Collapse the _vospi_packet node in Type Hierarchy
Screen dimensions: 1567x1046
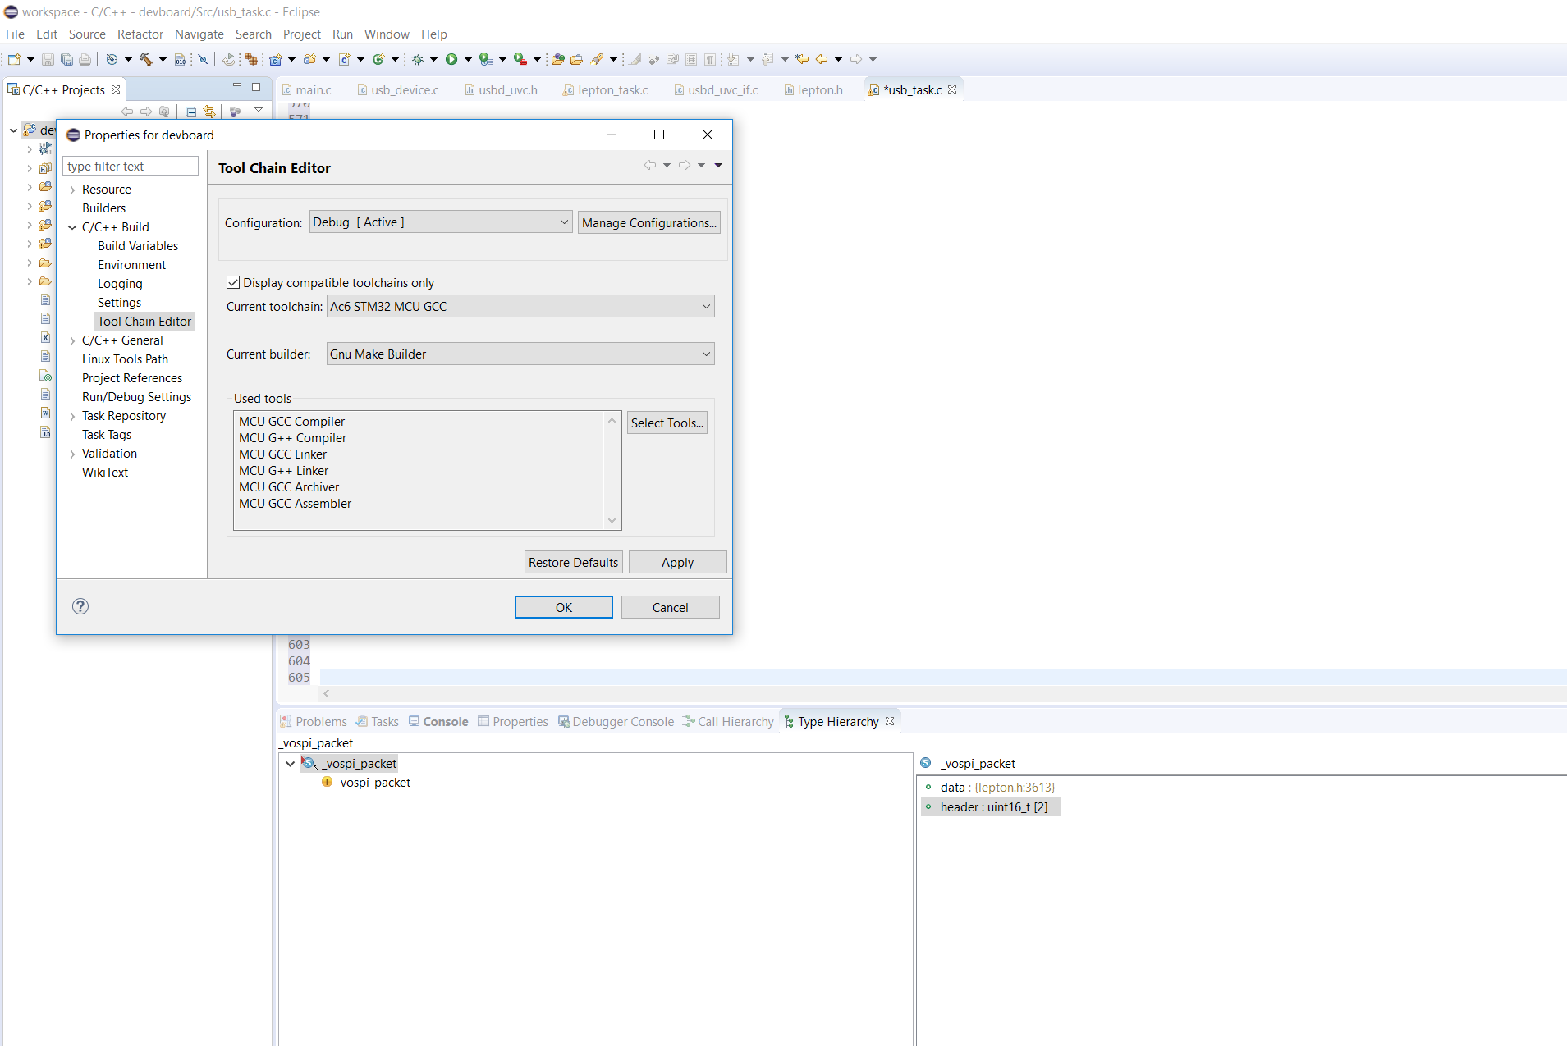pyautogui.click(x=290, y=764)
